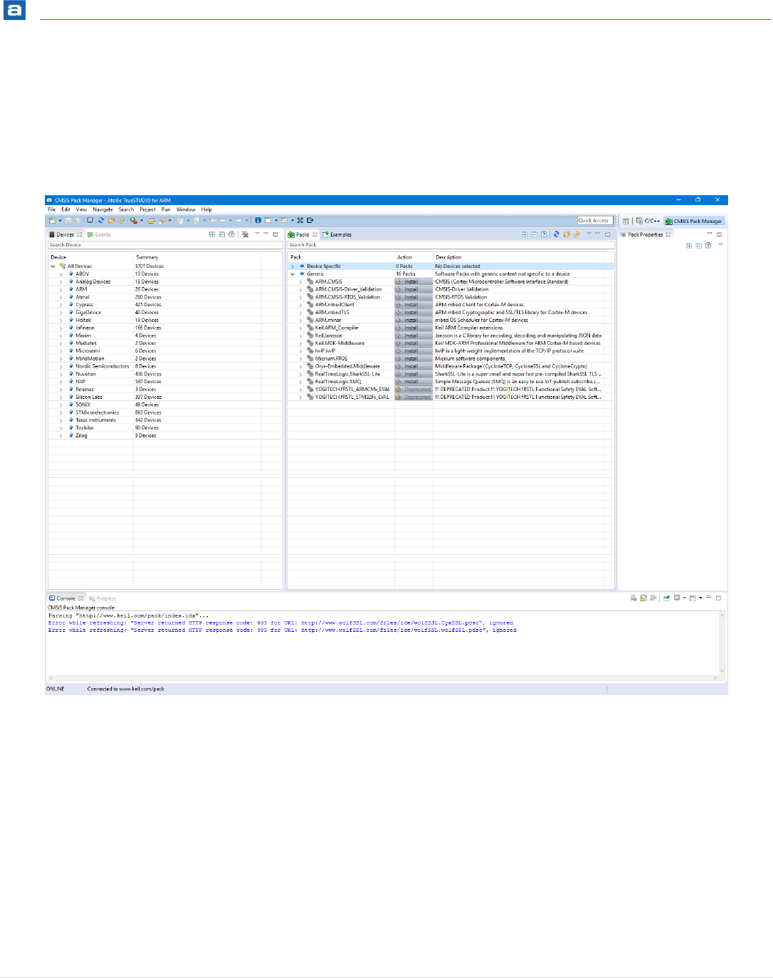Open help in Pack Properties panel
Viewport: 773px width, 978px height.
pos(708,246)
